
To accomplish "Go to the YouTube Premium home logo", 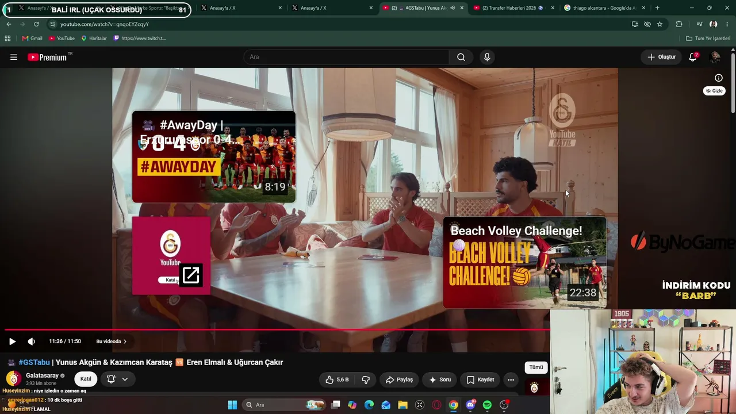I will pyautogui.click(x=47, y=57).
